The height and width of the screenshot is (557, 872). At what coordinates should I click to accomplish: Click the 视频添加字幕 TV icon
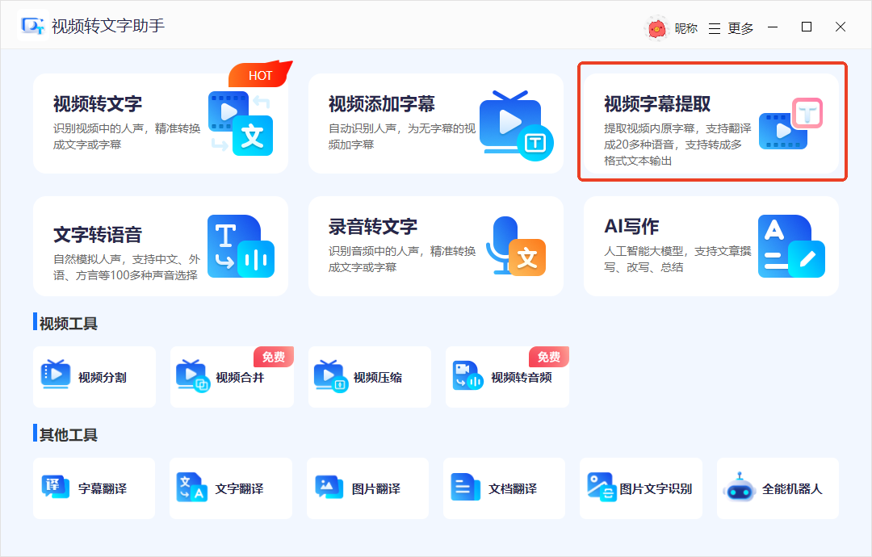(x=516, y=126)
